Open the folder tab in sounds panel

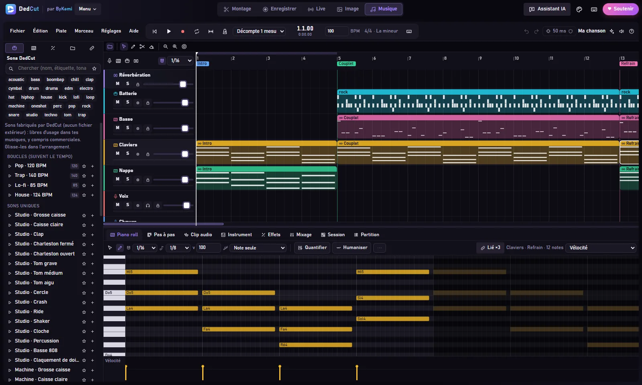point(73,48)
